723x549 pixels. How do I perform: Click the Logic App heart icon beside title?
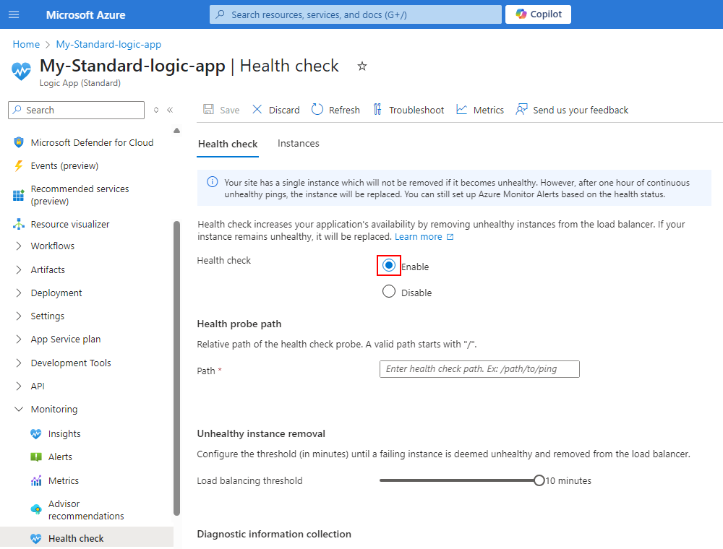pos(21,71)
